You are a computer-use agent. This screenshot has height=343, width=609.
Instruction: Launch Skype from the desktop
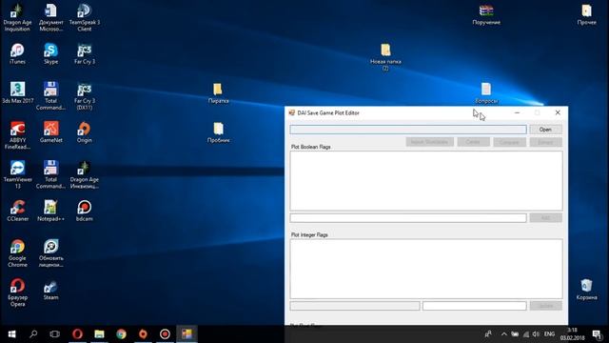click(50, 53)
